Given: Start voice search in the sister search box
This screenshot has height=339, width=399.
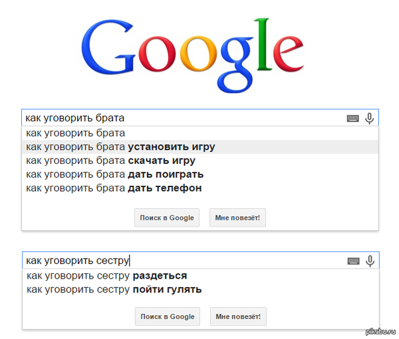Looking at the screenshot, I should point(370,261).
